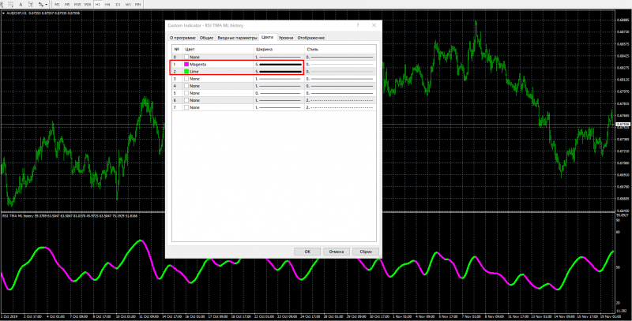Select the text tool 'A' icon
632x321 pixels.
(x=21, y=5)
